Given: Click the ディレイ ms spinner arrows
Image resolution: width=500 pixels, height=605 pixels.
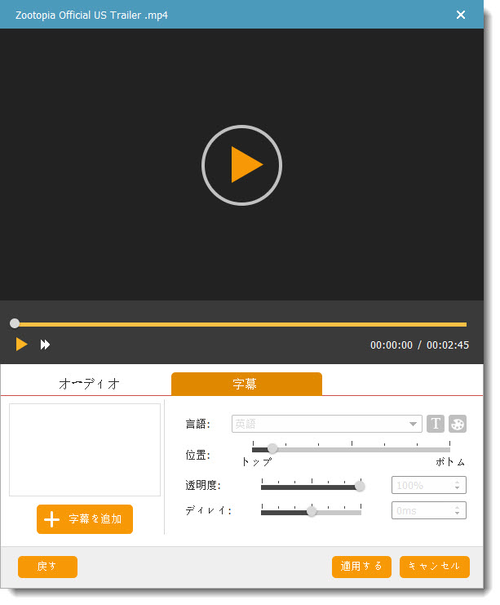Looking at the screenshot, I should pos(459,511).
